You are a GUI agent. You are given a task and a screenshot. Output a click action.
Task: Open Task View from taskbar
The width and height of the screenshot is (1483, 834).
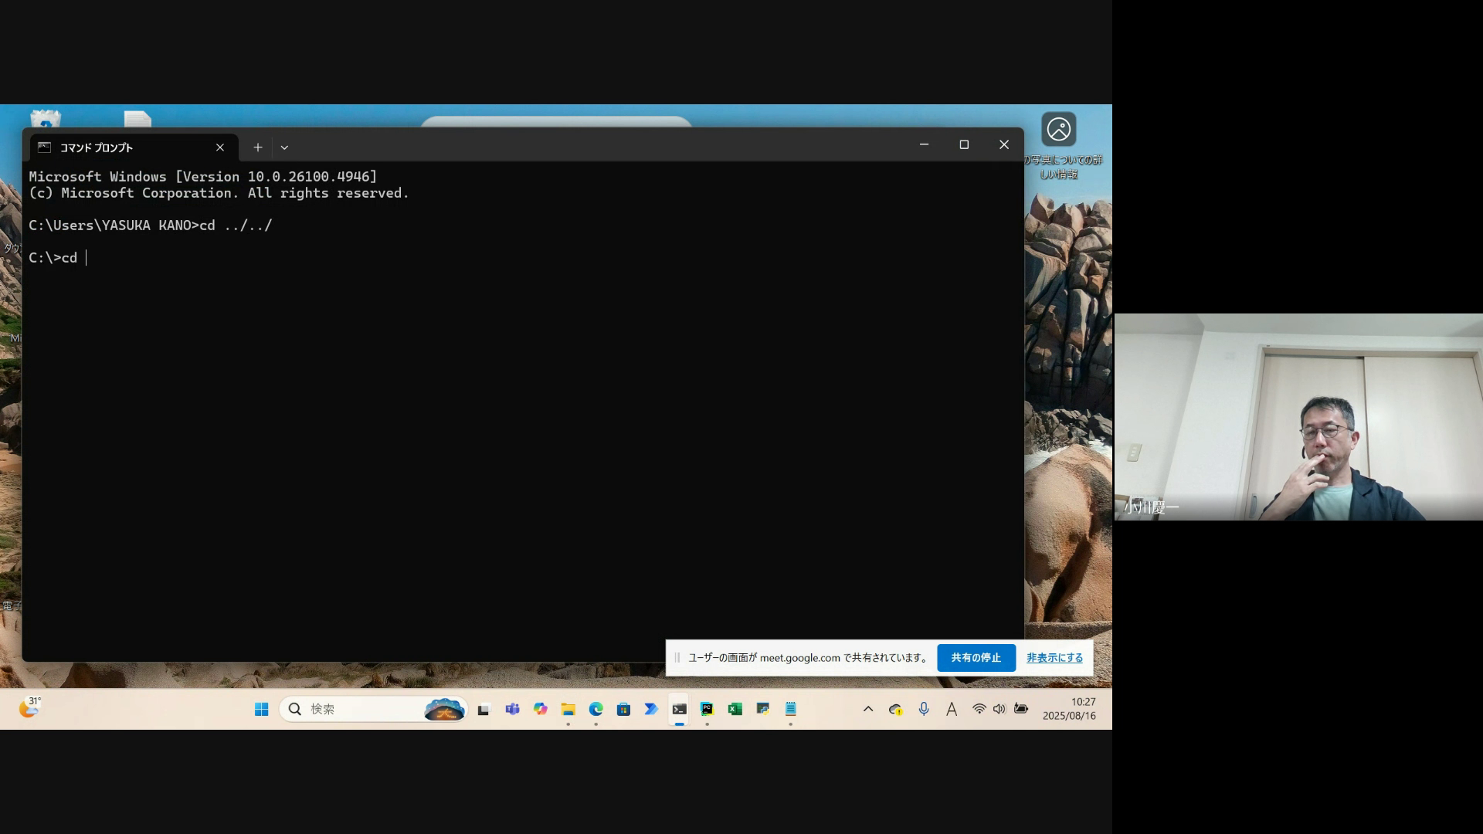point(484,709)
